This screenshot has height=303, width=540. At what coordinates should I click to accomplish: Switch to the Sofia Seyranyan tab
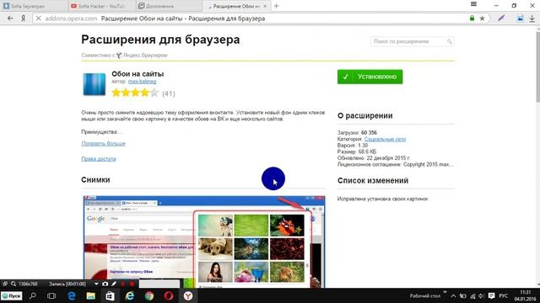pos(34,6)
